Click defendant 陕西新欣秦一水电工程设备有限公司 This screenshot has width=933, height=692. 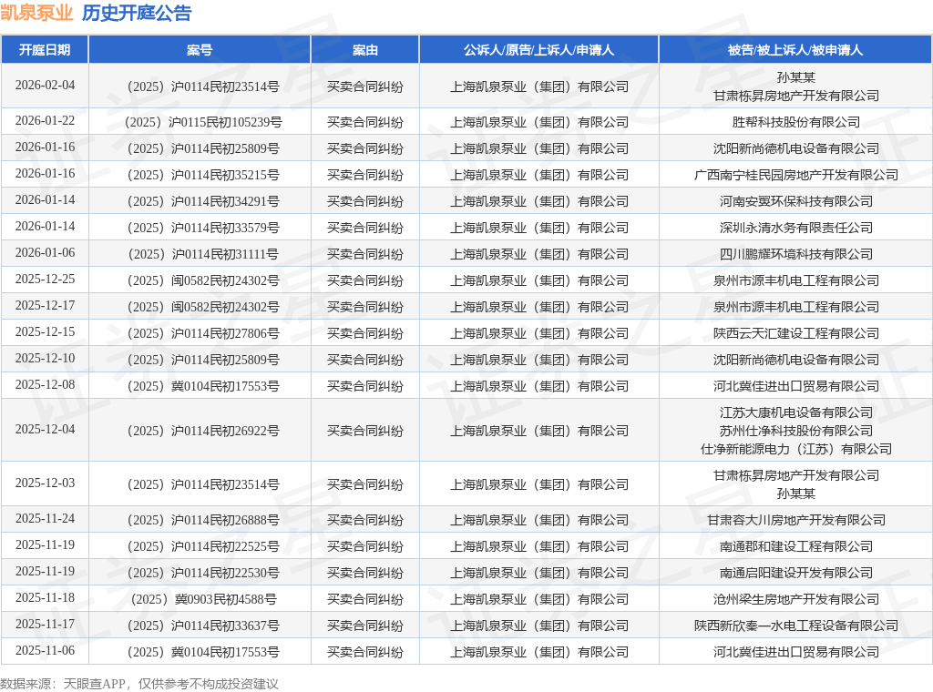click(796, 626)
